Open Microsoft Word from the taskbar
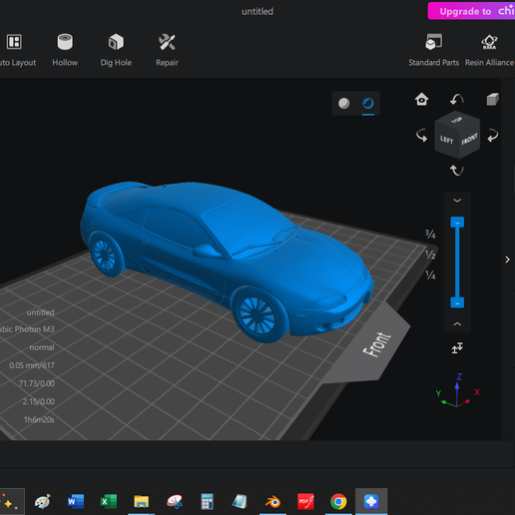The width and height of the screenshot is (515, 515). (x=76, y=502)
